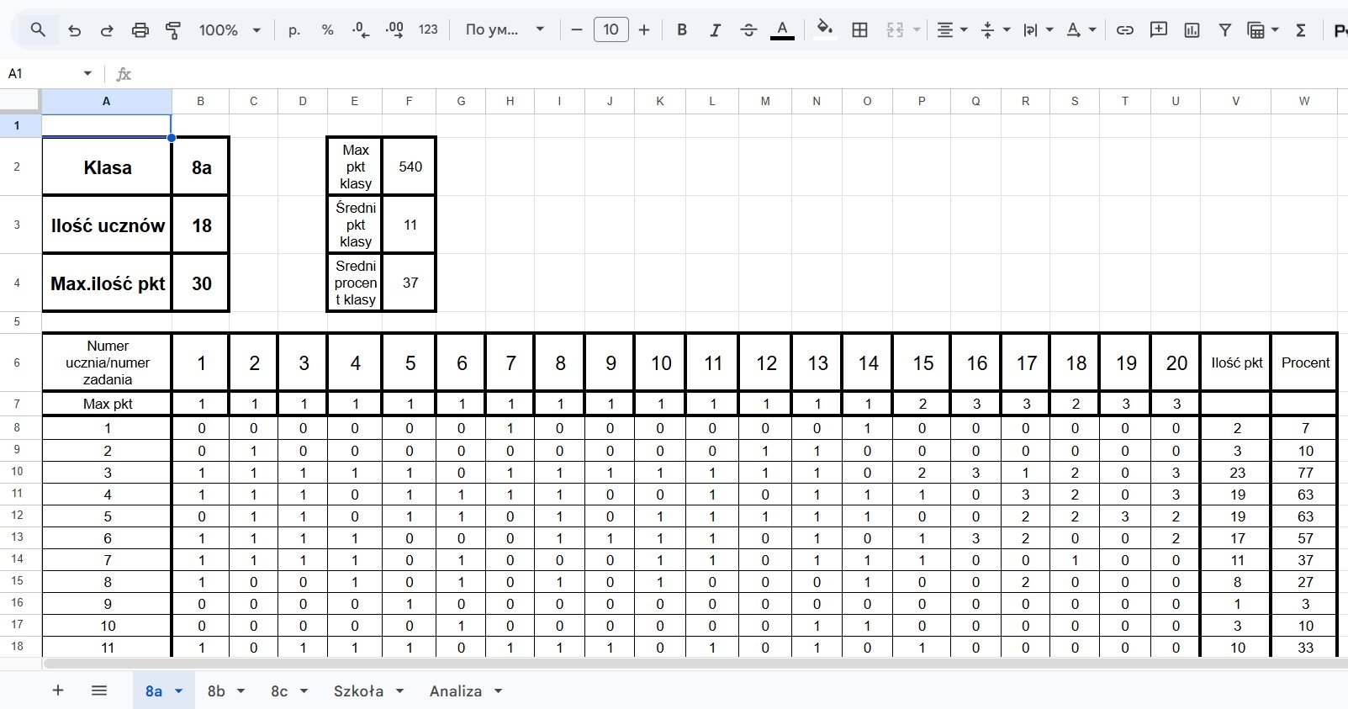
Task: Open the borders tool
Action: 859,30
